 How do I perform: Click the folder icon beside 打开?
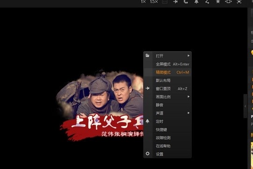click(x=147, y=56)
